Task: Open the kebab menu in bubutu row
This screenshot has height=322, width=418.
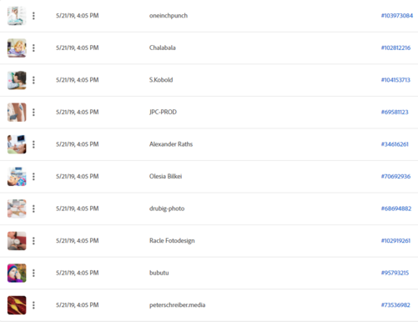Action: coord(33,273)
